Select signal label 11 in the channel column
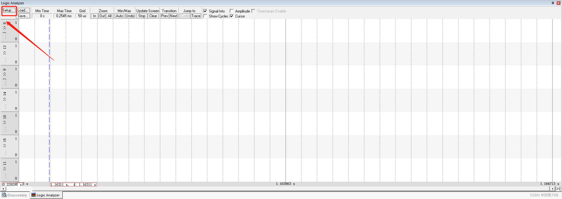Image resolution: width=562 pixels, height=199 pixels. pyautogui.click(x=5, y=163)
